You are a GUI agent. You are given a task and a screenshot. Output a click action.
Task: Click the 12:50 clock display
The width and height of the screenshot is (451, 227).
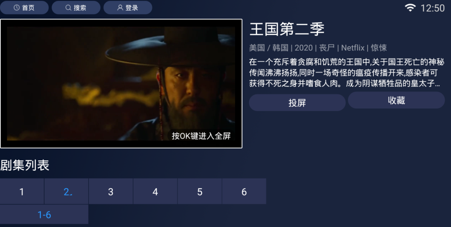pyautogui.click(x=433, y=8)
